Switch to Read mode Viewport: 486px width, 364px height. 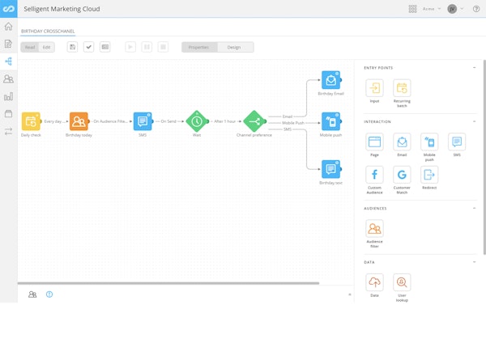30,47
